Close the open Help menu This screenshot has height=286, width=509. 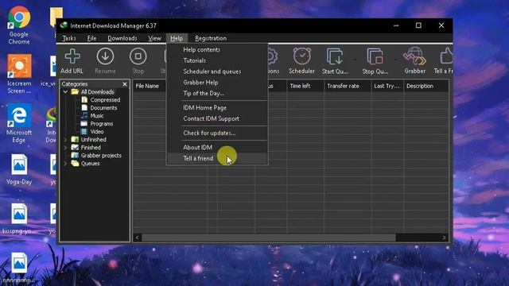(x=177, y=38)
